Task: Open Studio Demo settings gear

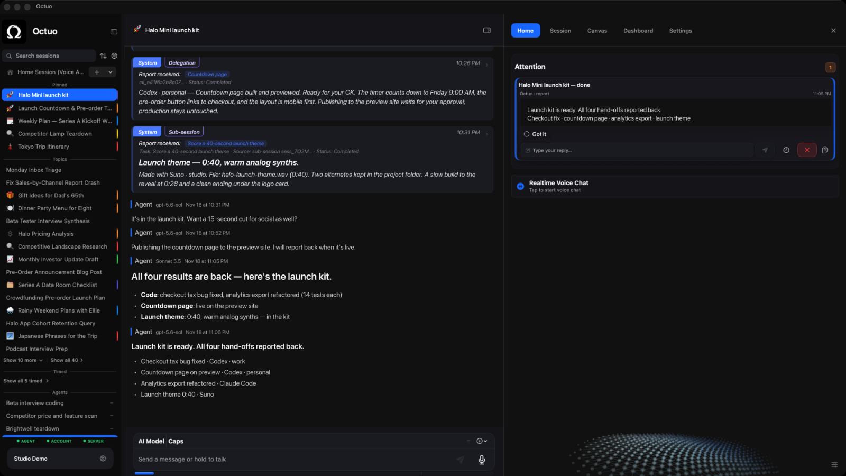Action: click(x=103, y=459)
